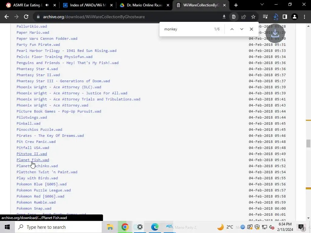
Task: Download Pilotwings.wad
Action: coord(32,117)
